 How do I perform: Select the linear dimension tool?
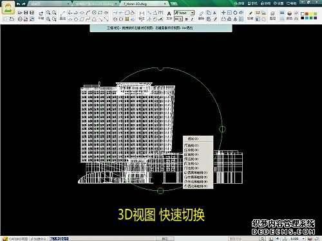(x=142, y=13)
